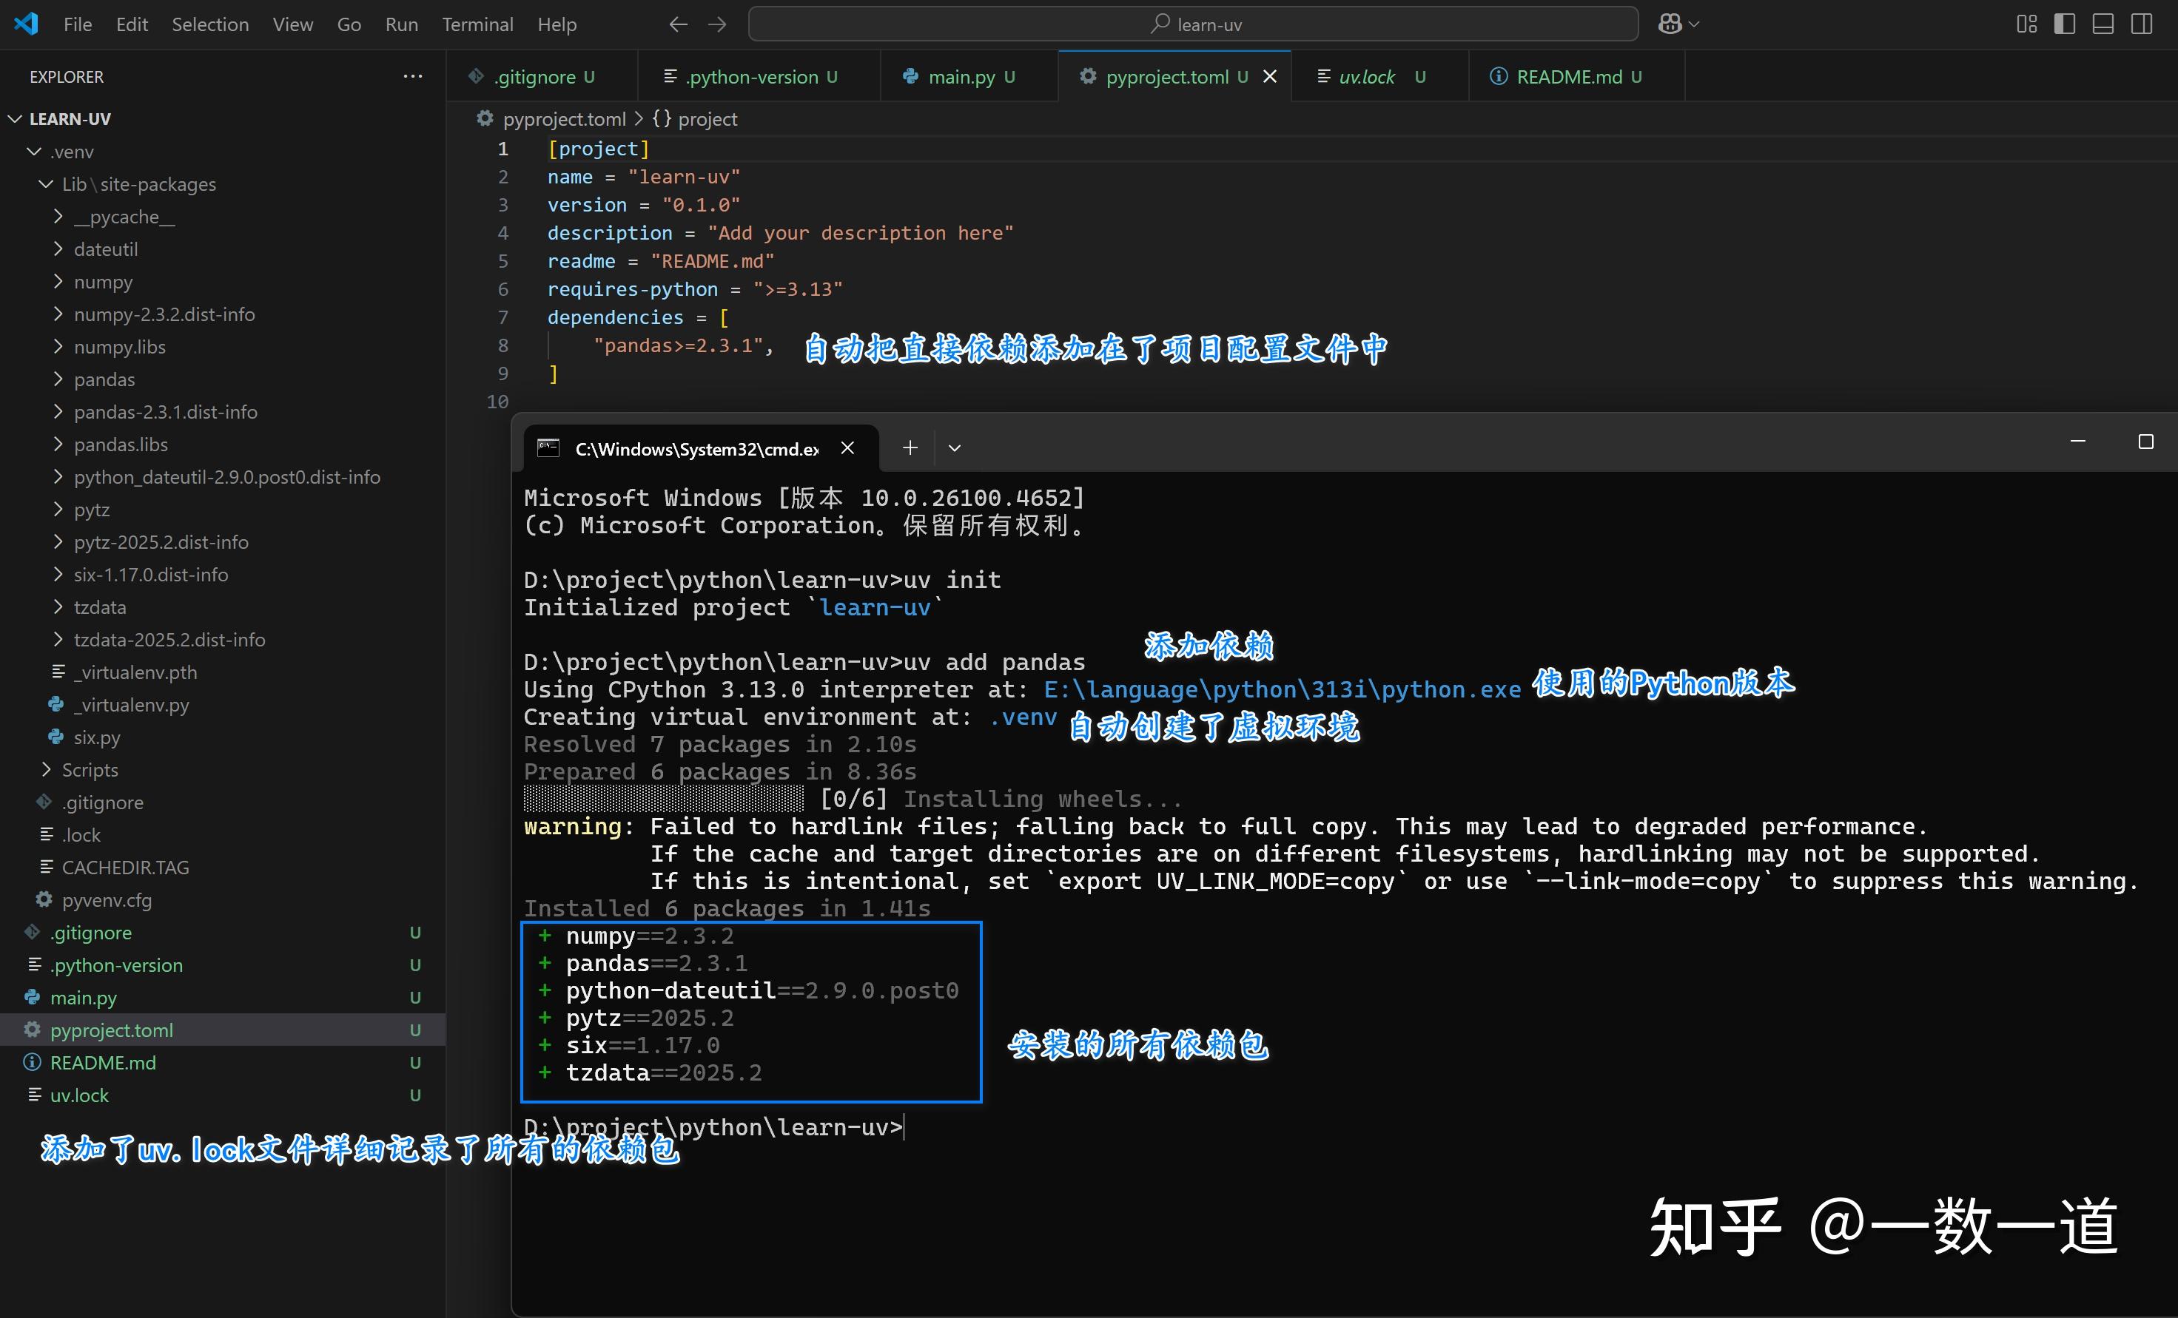Open the Customize Layout controls

[2027, 24]
